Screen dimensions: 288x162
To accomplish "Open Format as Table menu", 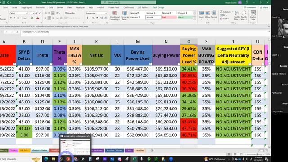I will pos(125,15).
